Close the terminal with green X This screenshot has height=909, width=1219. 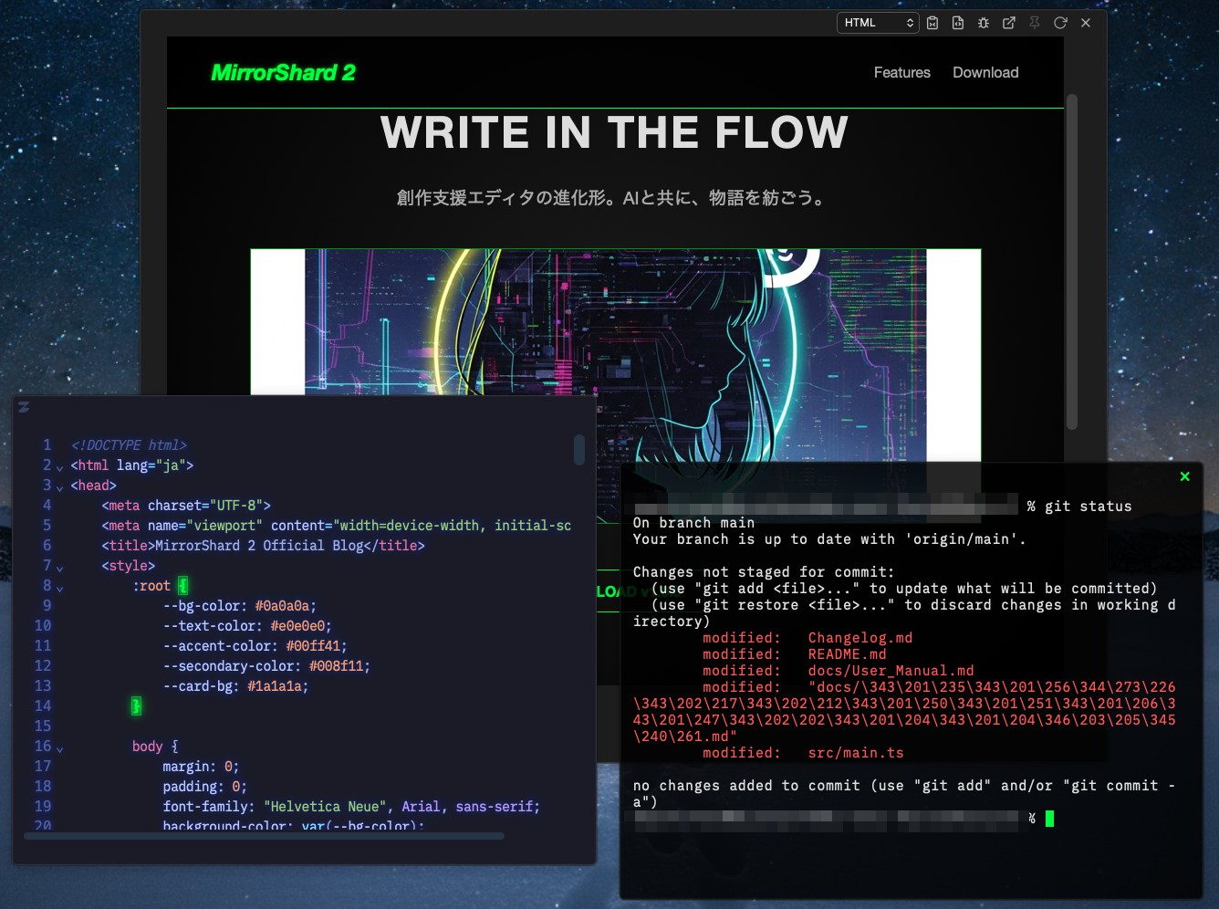[1184, 476]
